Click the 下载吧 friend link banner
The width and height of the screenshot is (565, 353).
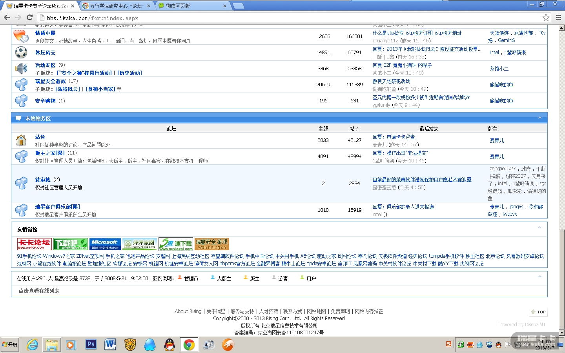coord(71,244)
